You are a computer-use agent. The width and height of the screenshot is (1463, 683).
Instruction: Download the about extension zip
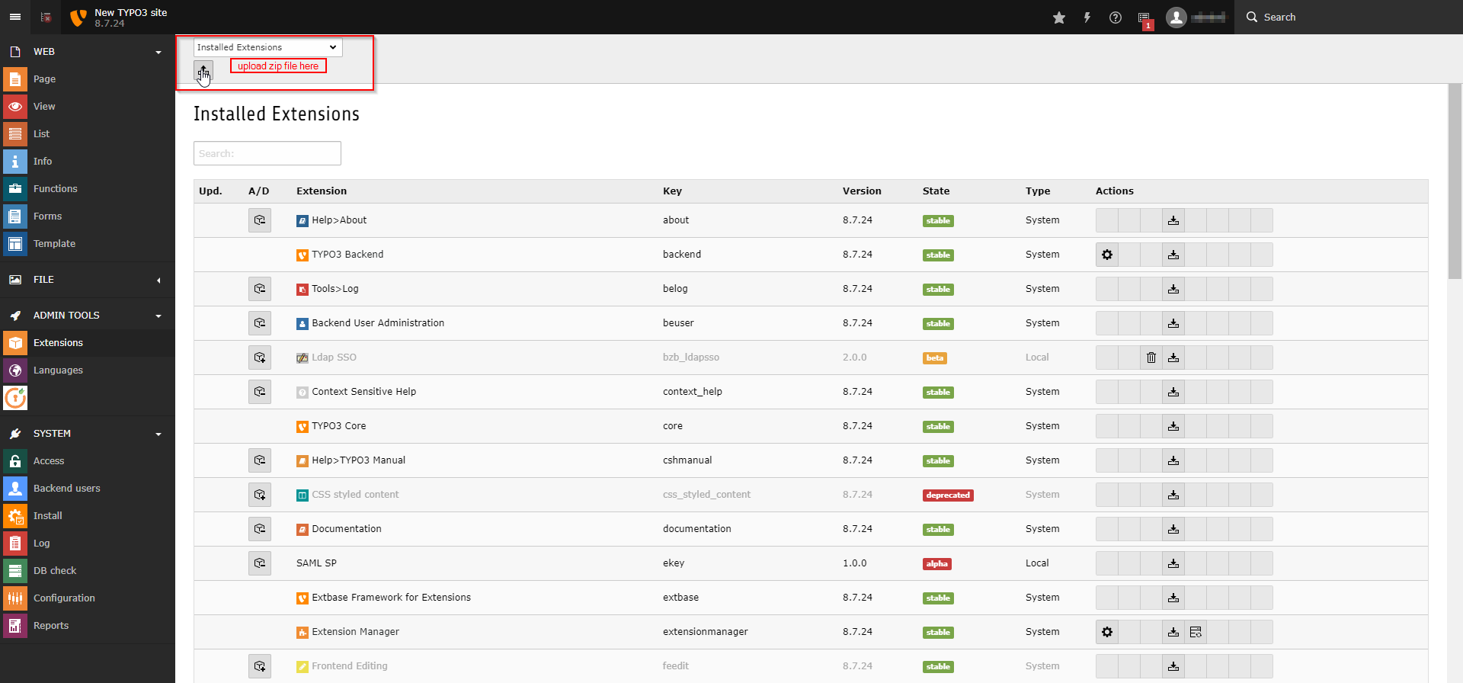click(1173, 220)
